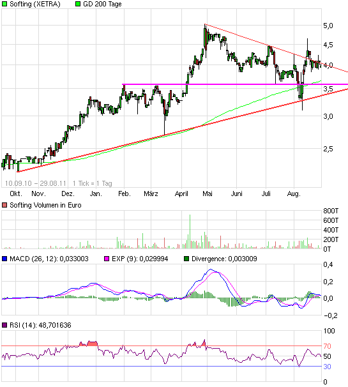Select the Softing (XETRA) legend label

(x=34, y=4)
